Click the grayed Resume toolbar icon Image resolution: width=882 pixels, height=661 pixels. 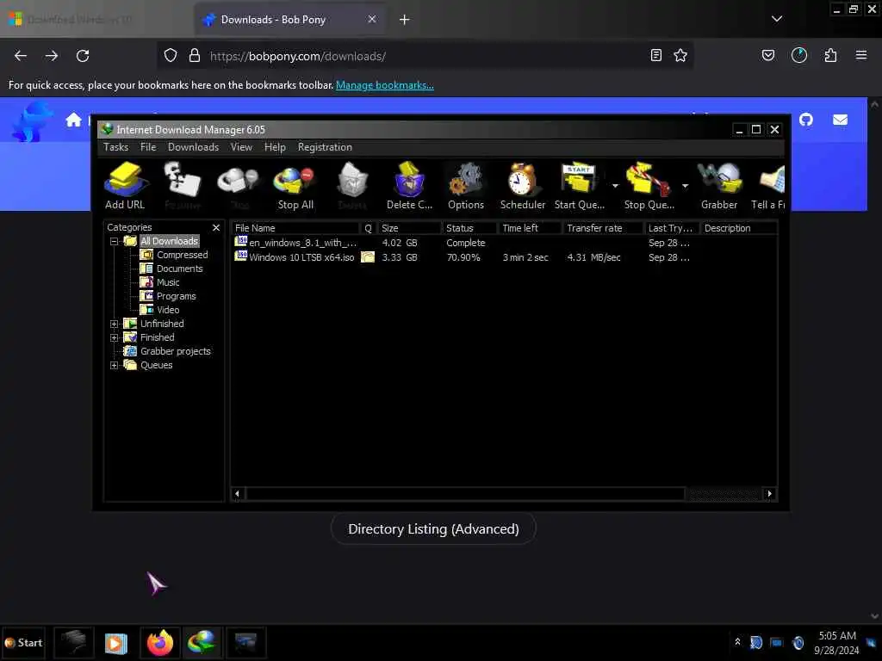coord(183,186)
